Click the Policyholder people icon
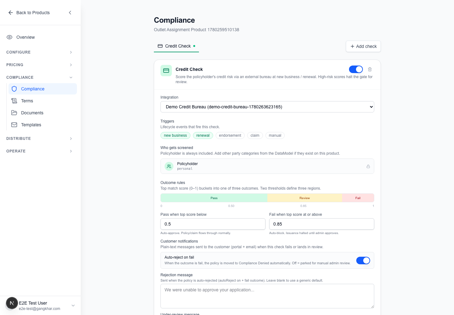454x315 pixels. click(x=169, y=166)
